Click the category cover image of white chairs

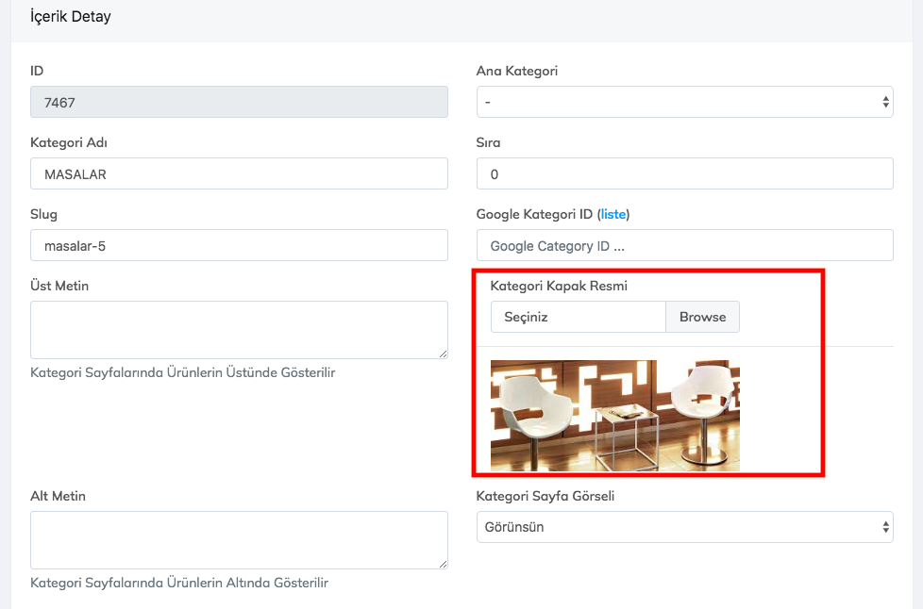(x=614, y=415)
